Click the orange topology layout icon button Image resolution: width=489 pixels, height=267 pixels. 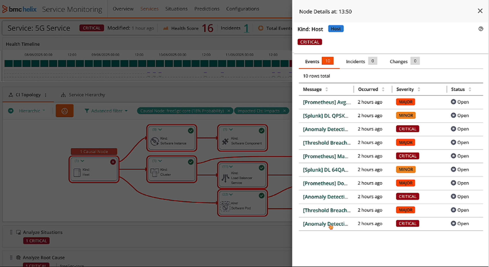point(64,111)
